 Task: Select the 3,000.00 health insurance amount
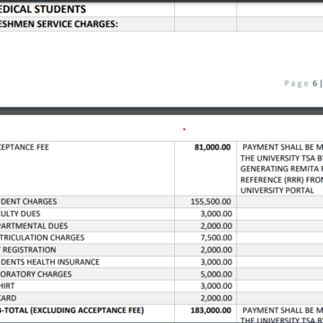click(216, 262)
